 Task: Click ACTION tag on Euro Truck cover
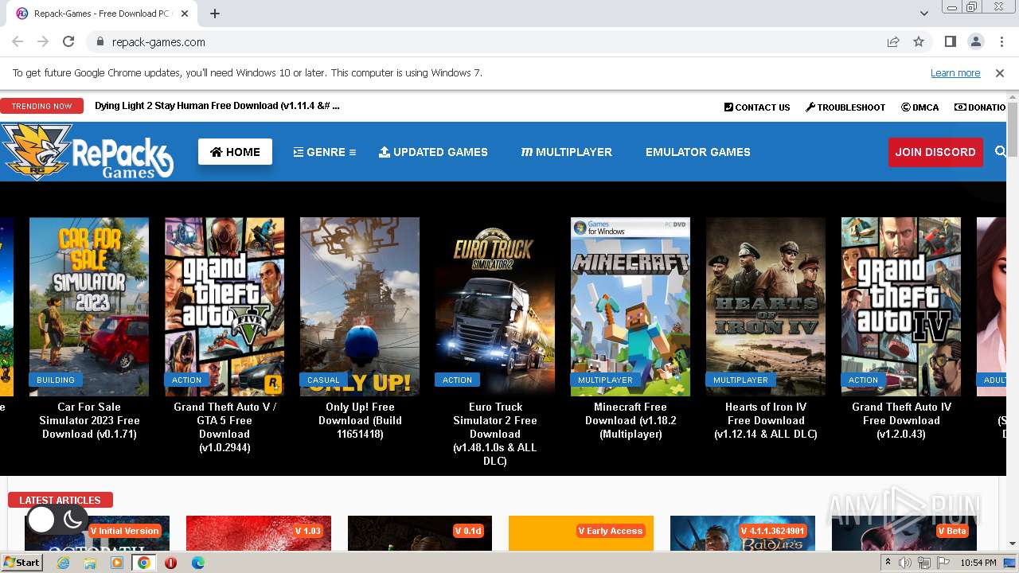(458, 380)
